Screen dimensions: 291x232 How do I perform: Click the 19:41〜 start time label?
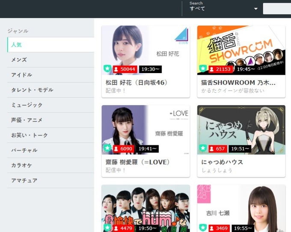[x=148, y=149]
